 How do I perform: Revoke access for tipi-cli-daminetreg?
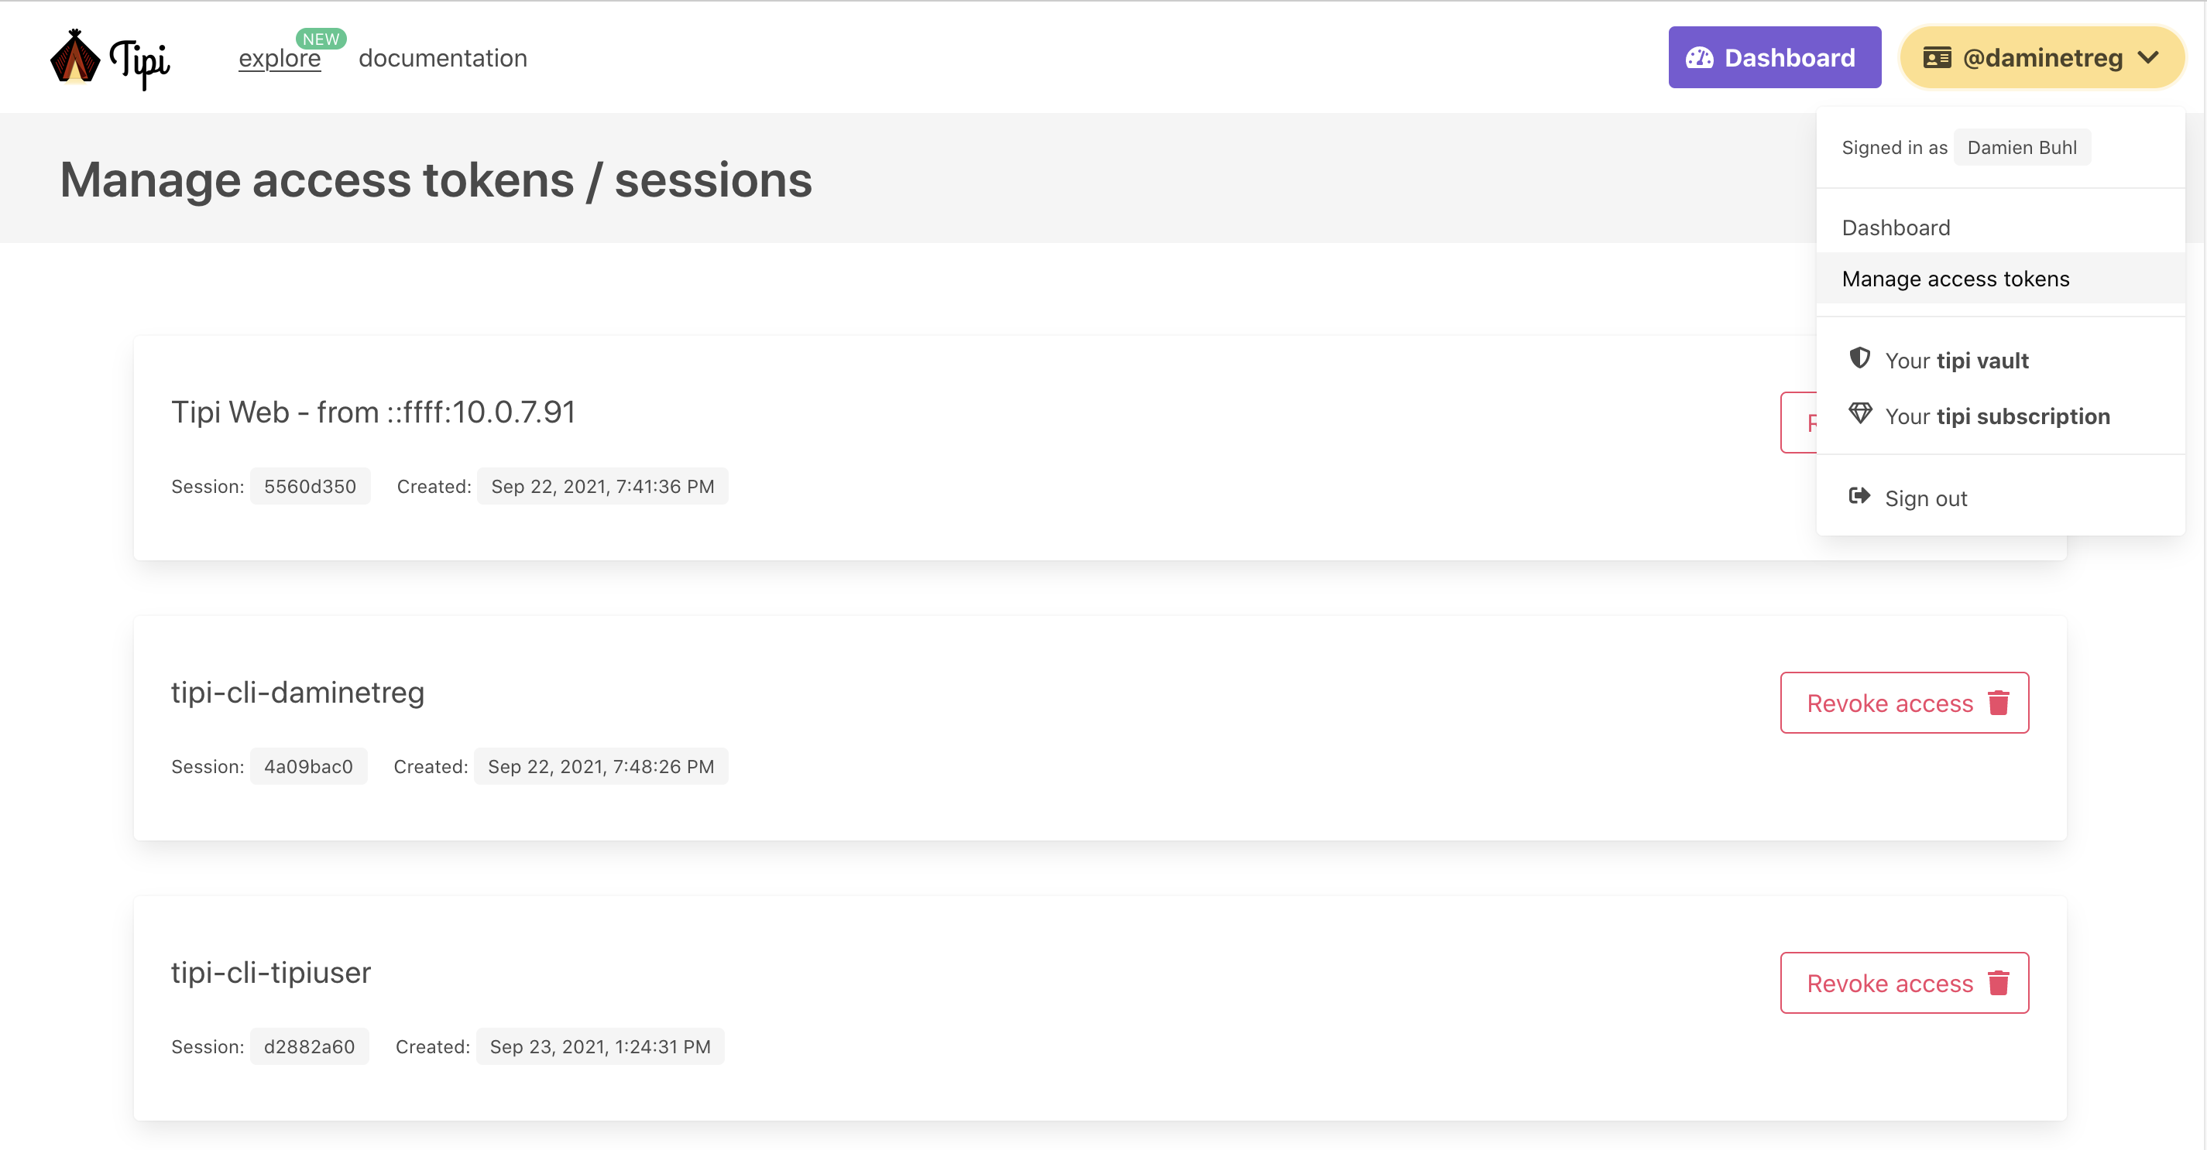1890,703
